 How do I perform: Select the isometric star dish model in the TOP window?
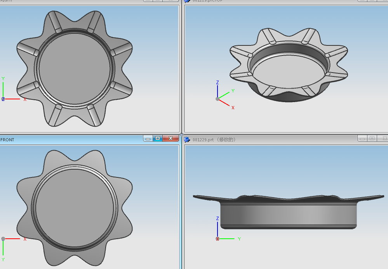click(x=289, y=65)
